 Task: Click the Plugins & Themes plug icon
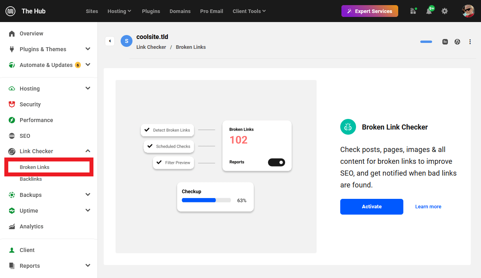click(x=12, y=49)
